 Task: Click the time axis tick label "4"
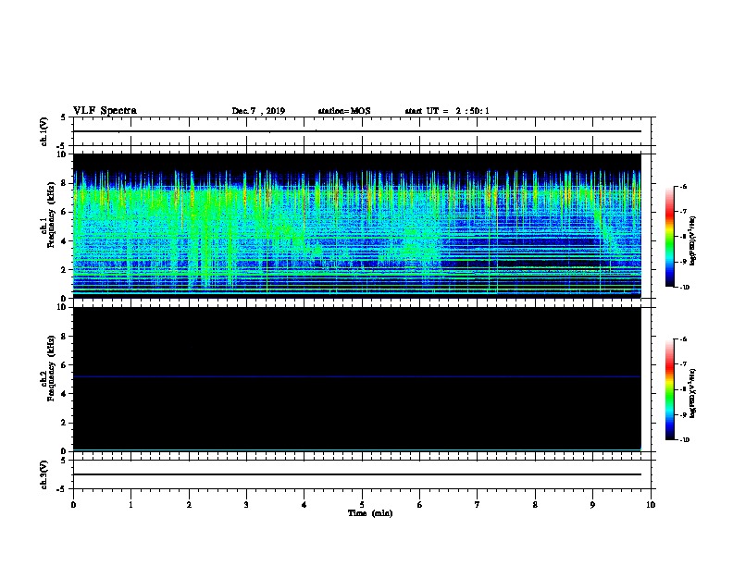(304, 505)
